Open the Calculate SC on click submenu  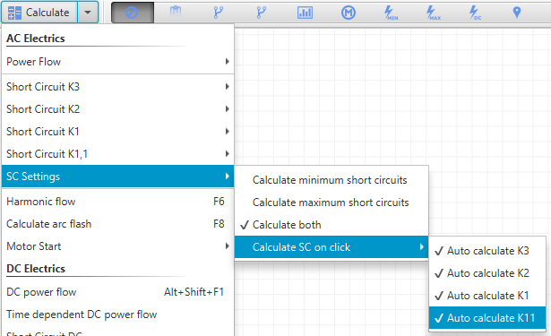331,247
